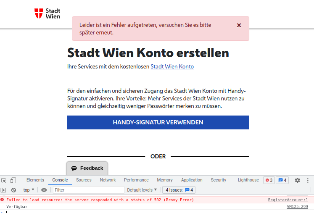The image size is (314, 213).
Task: Dismiss the red error message
Action: [239, 25]
